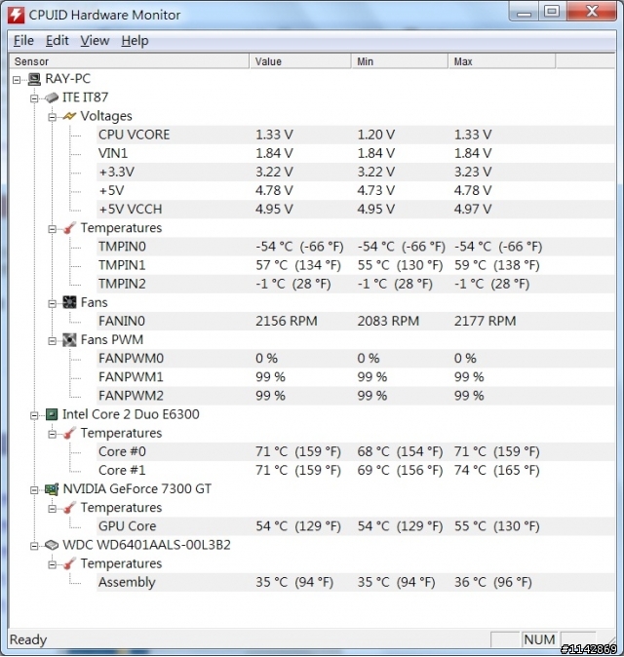
Task: Click the NVIDIA GeForce graphics card icon
Action: (52, 489)
